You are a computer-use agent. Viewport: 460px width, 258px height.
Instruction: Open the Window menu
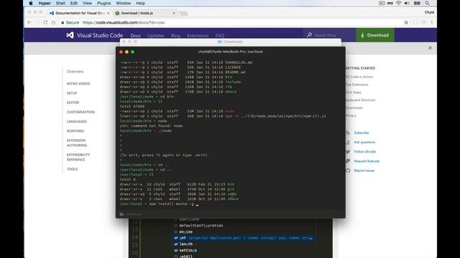[x=124, y=3]
